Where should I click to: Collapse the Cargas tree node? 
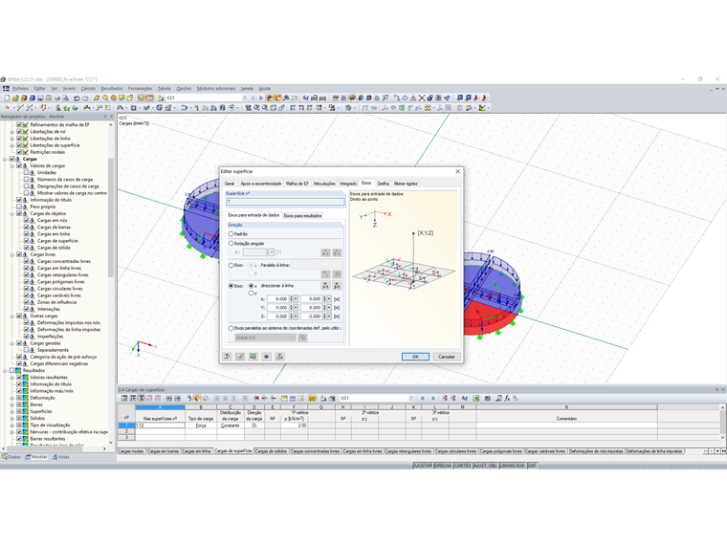pos(5,159)
